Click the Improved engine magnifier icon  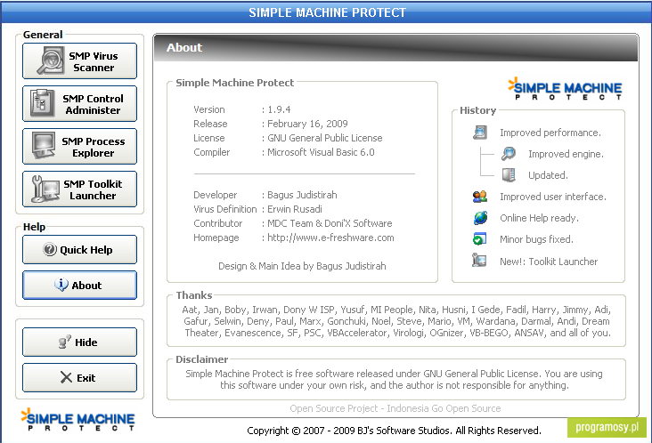tap(508, 154)
